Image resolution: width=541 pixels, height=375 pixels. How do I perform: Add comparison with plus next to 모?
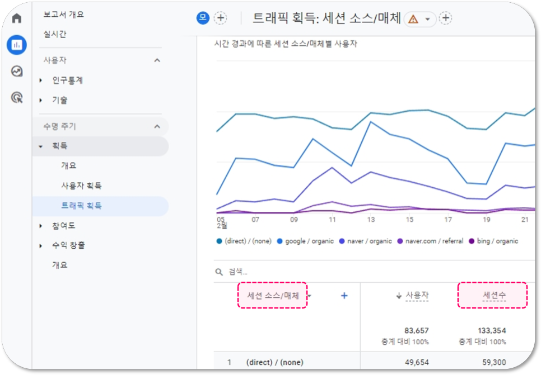(x=221, y=18)
